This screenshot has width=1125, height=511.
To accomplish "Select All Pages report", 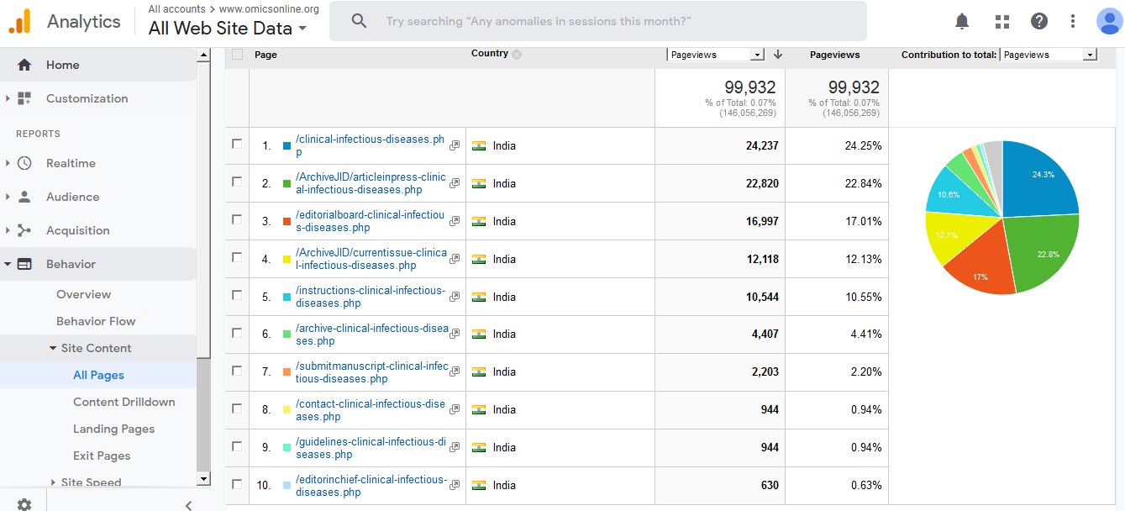I will (x=98, y=375).
